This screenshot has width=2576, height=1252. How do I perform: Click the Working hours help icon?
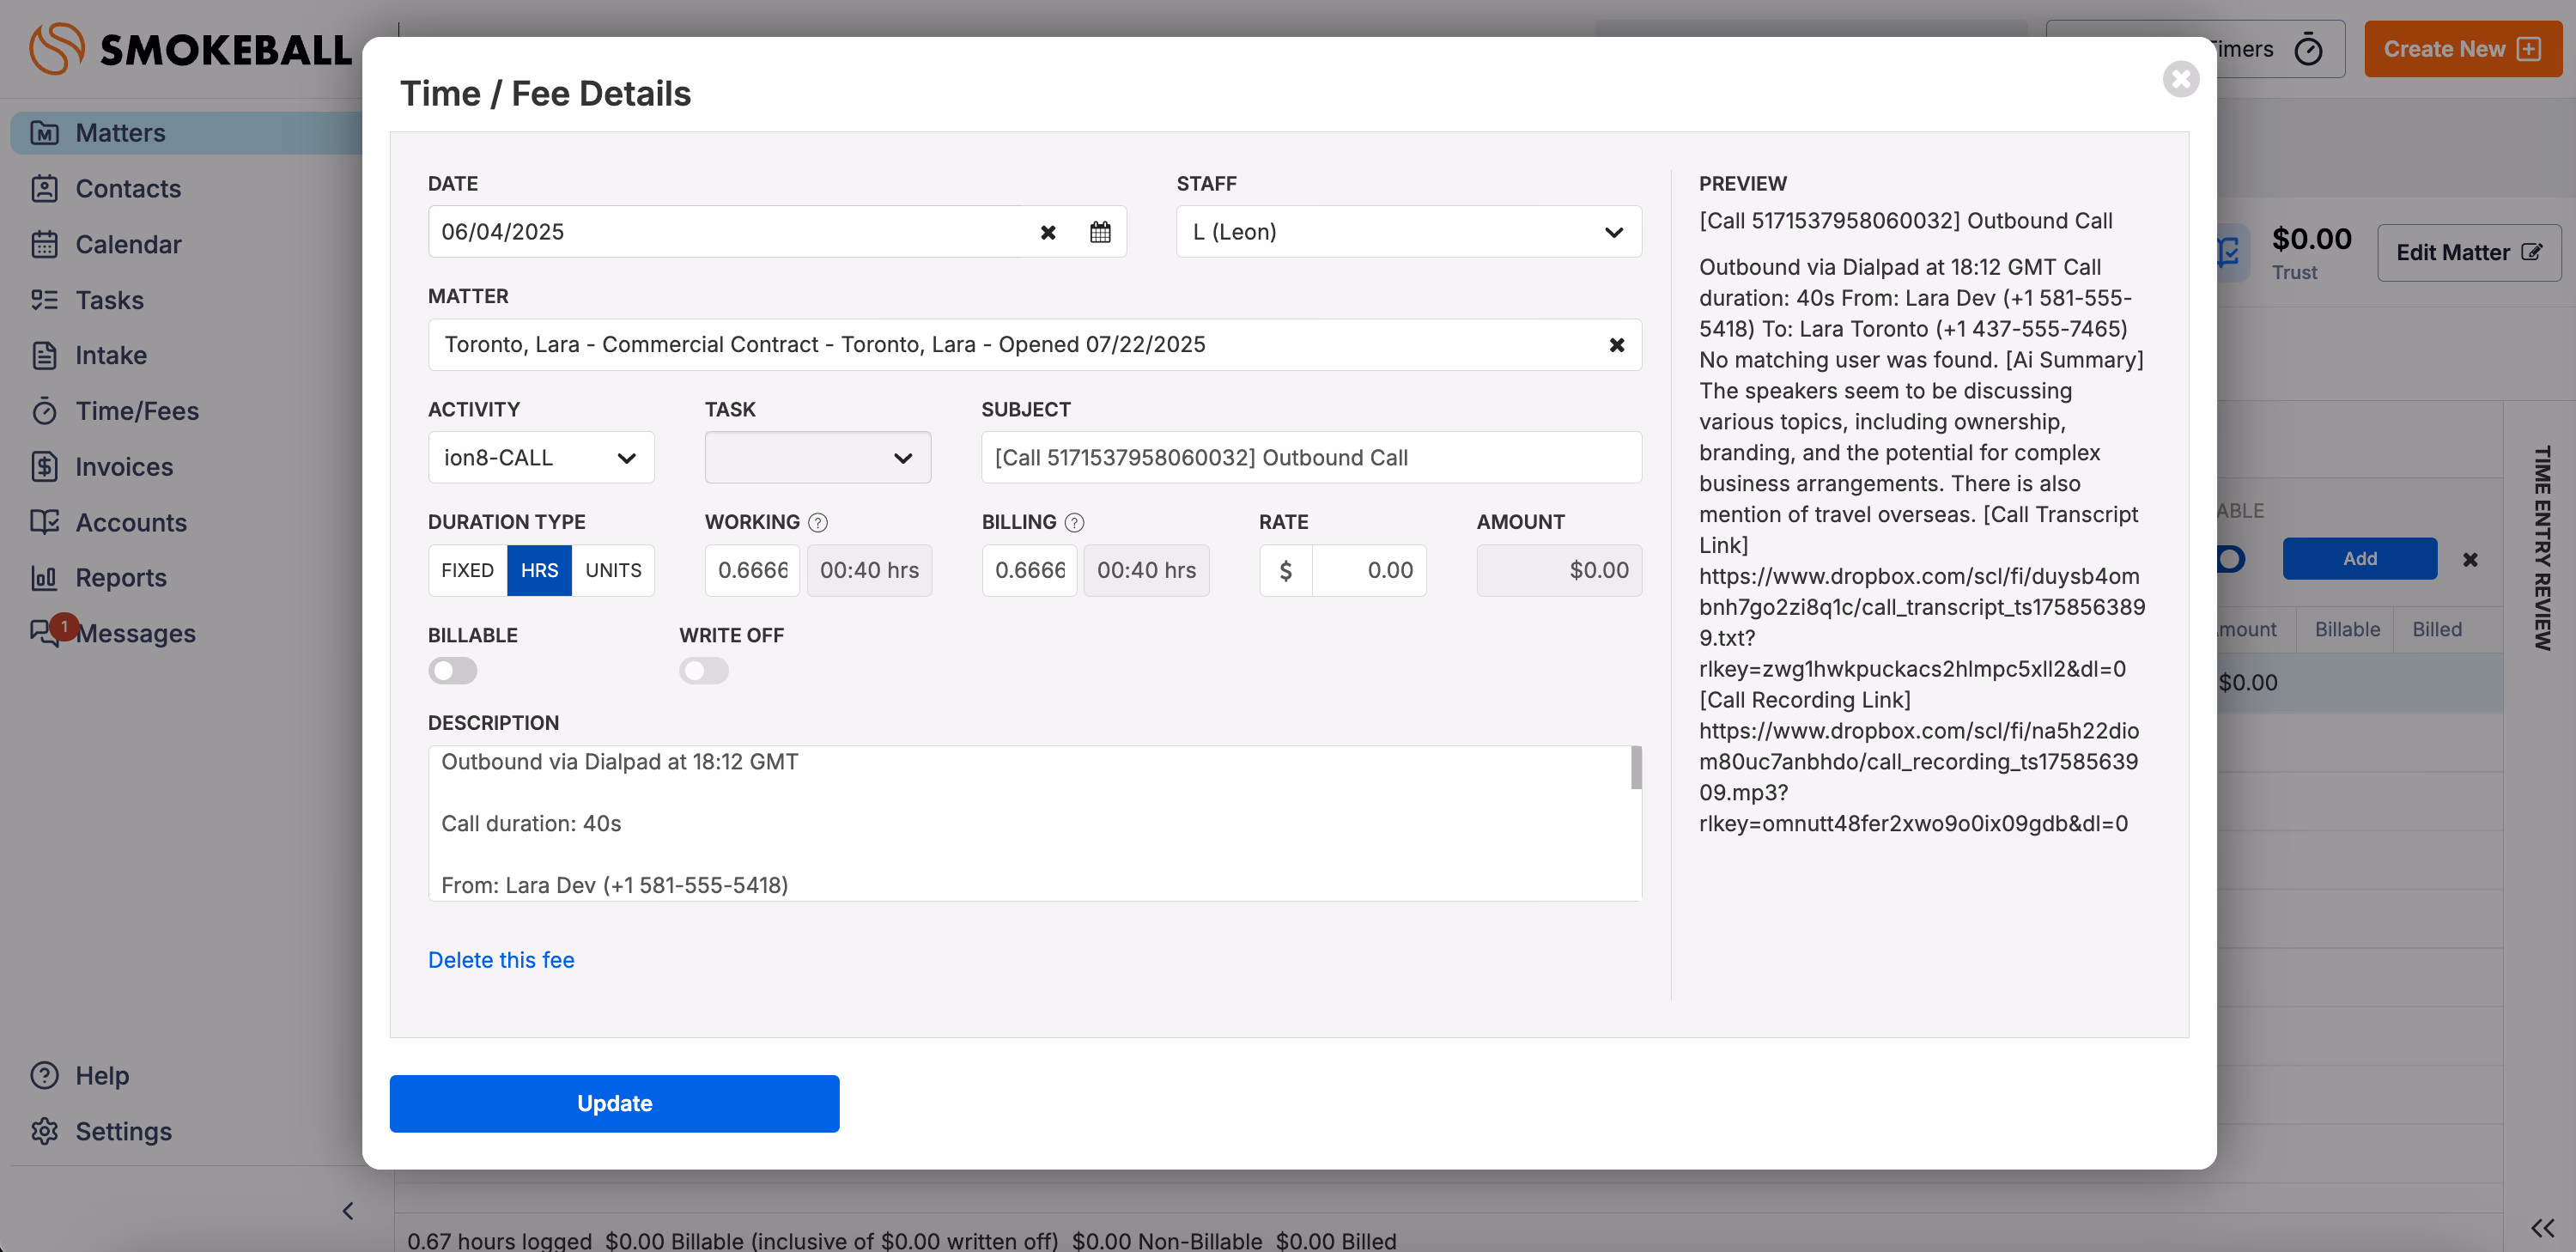(817, 522)
